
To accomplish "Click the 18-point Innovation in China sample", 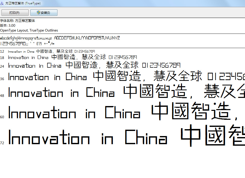I will [x=28, y=57].
